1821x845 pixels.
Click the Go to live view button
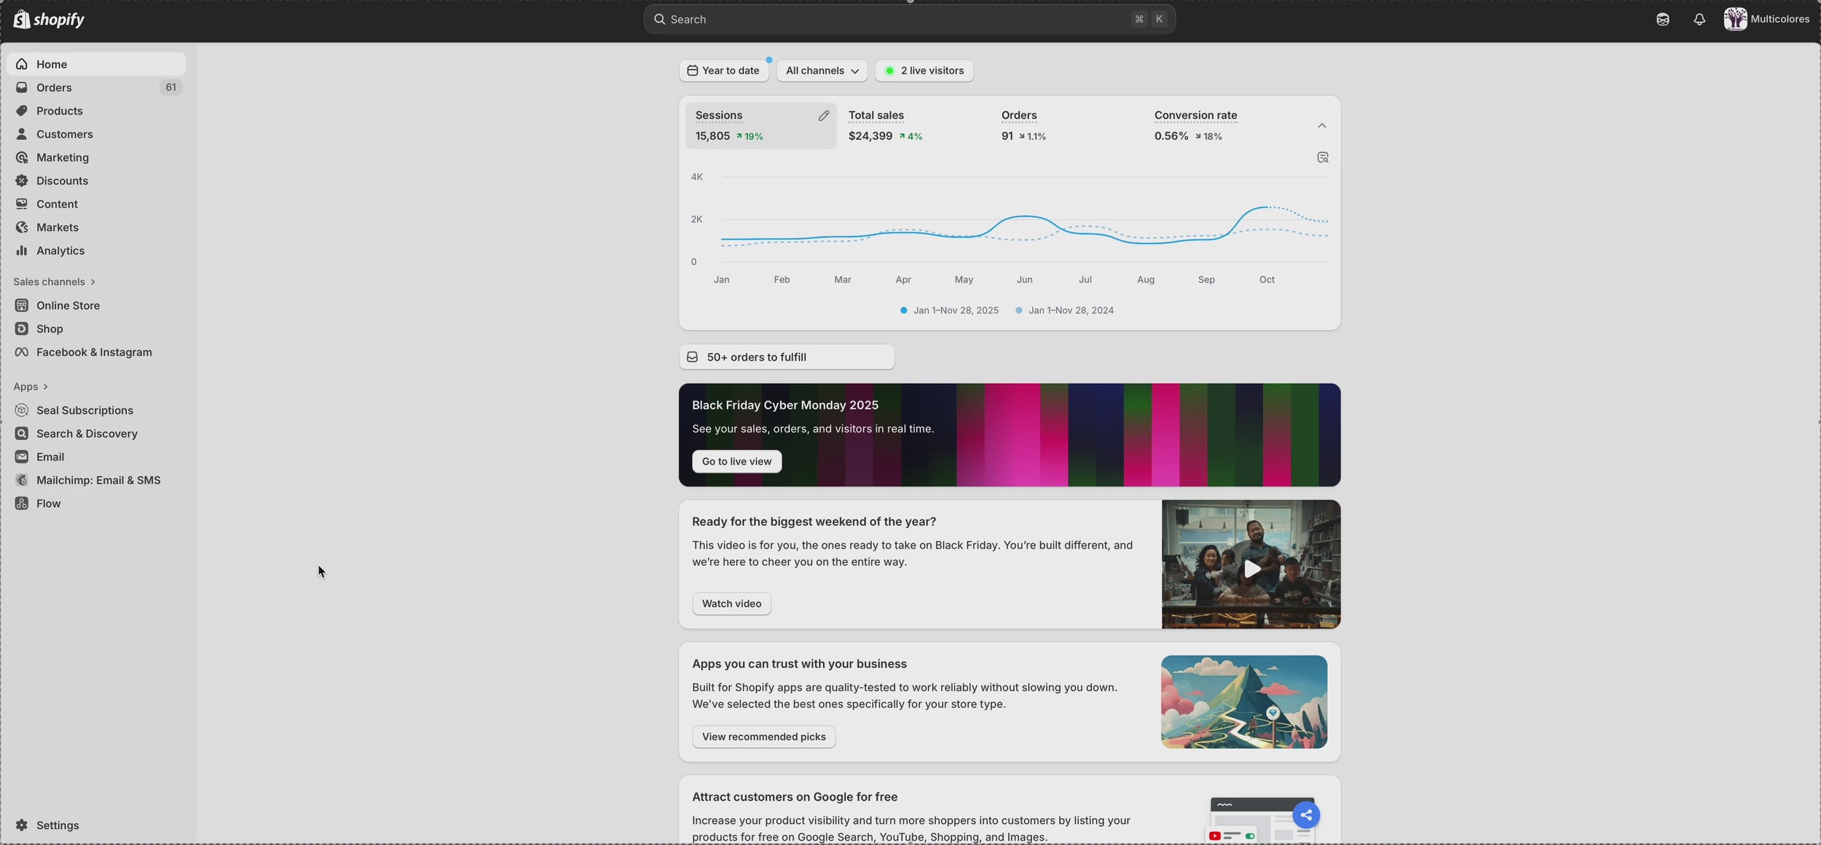click(x=736, y=461)
